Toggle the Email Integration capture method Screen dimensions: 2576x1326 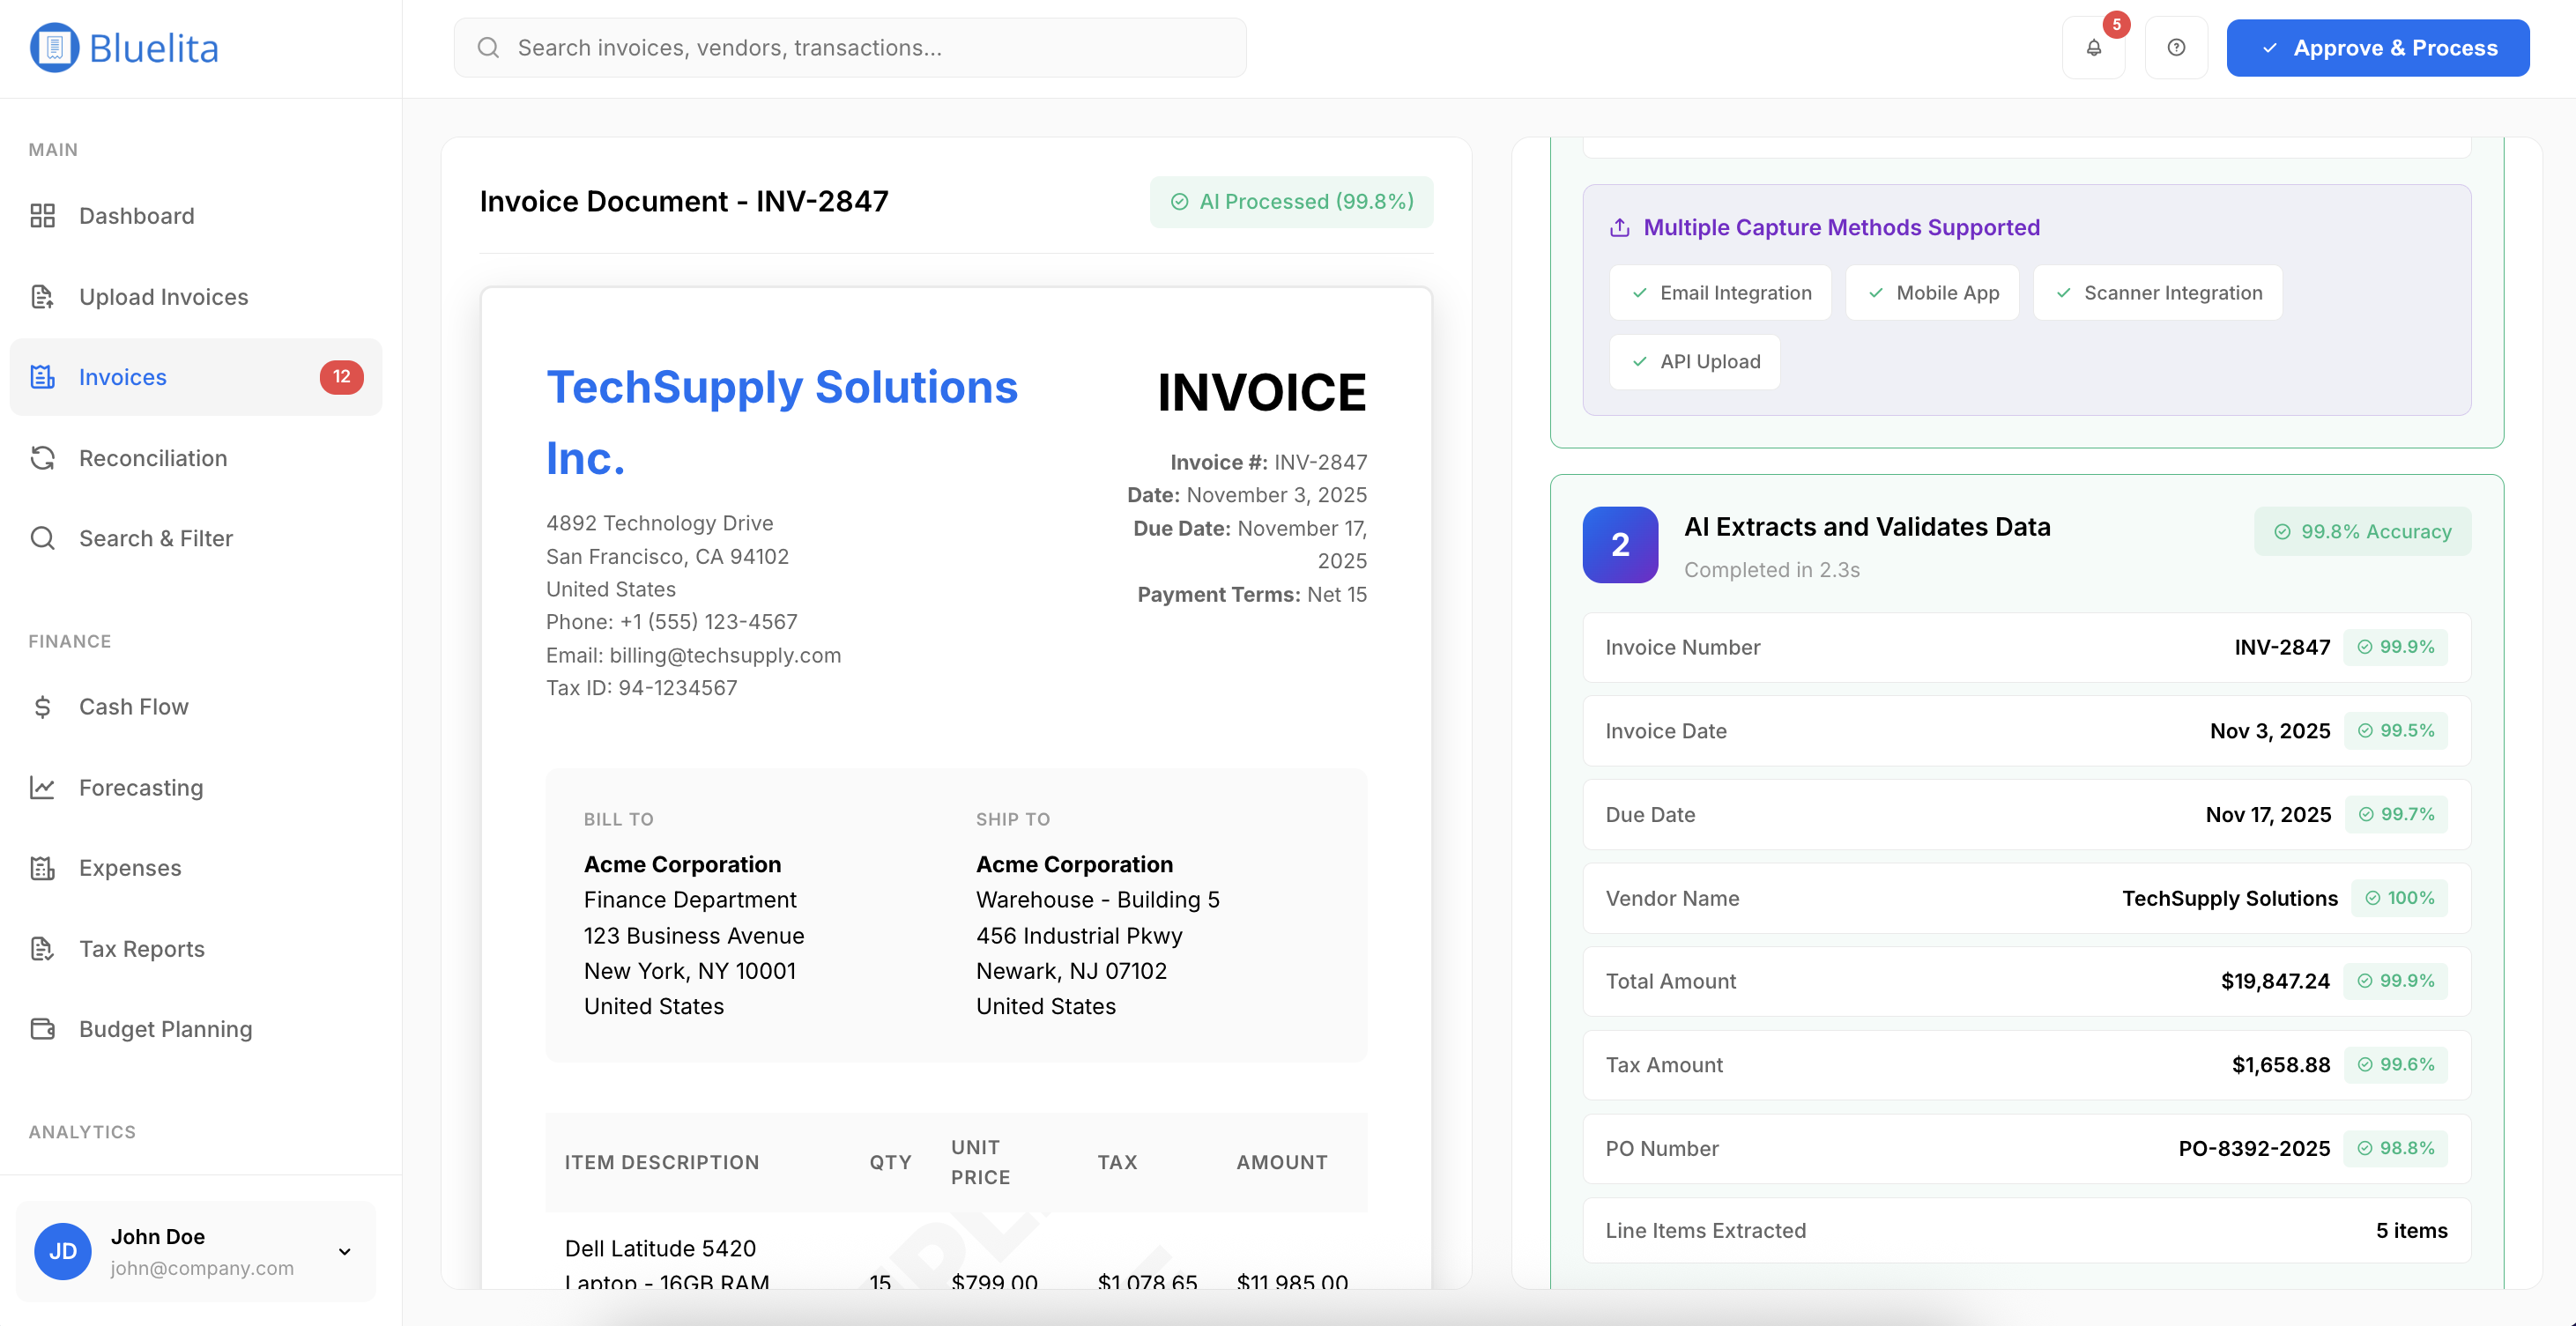[x=1720, y=292]
